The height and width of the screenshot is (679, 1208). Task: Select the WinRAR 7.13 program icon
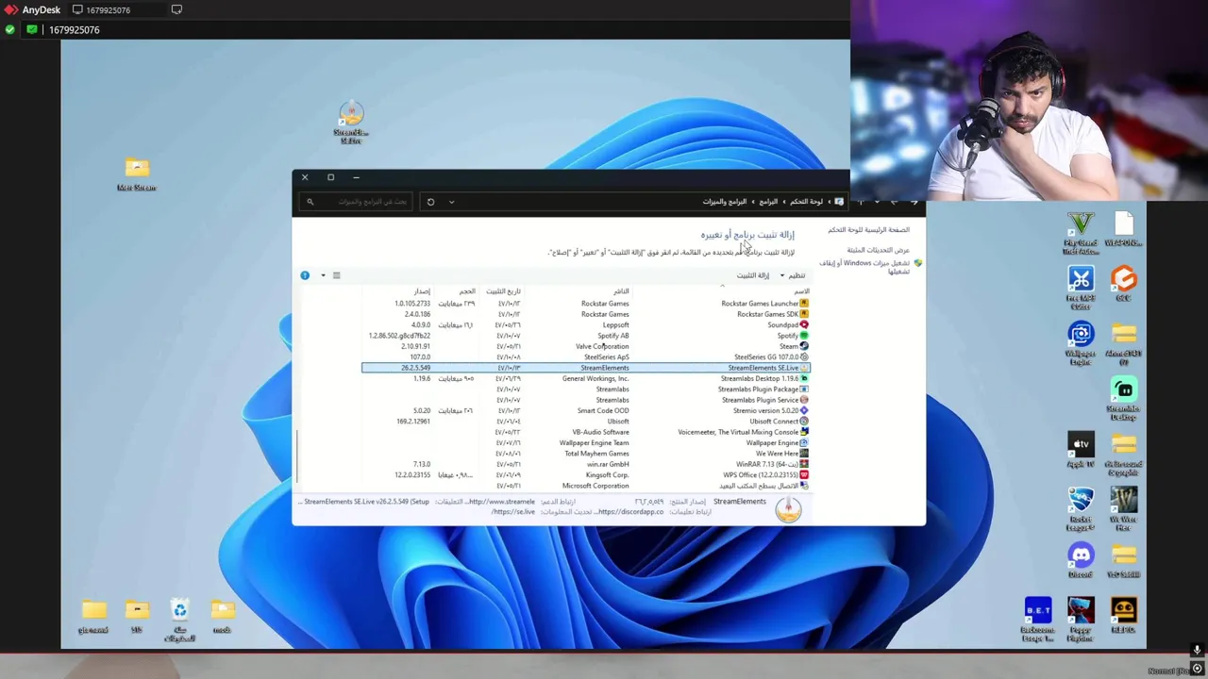[x=804, y=464]
